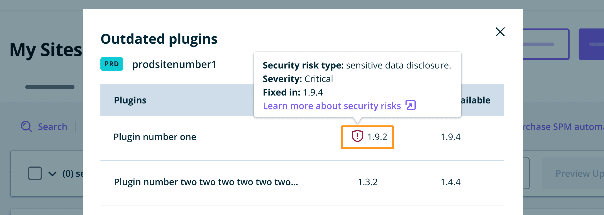Click the Search magnifier icon

(x=27, y=127)
